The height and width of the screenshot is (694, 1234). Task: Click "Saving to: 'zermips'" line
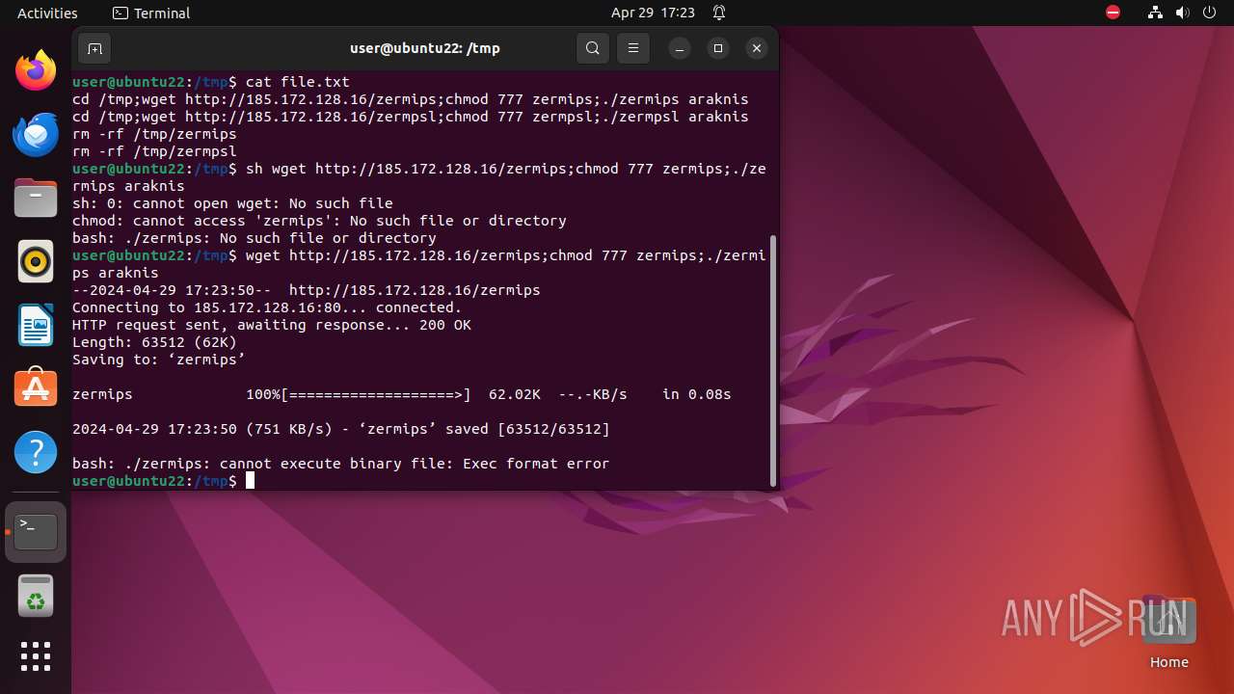coord(159,360)
